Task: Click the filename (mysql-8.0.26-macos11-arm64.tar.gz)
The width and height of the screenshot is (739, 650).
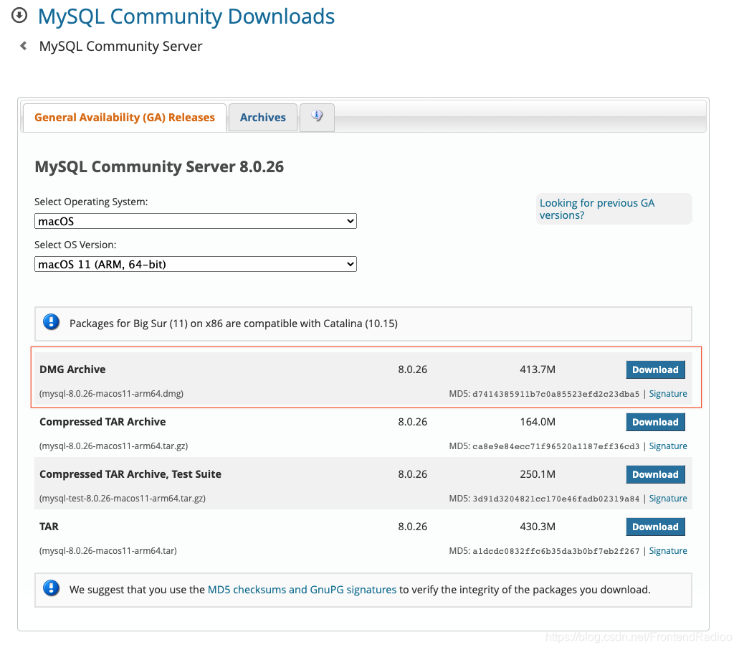Action: 113,446
